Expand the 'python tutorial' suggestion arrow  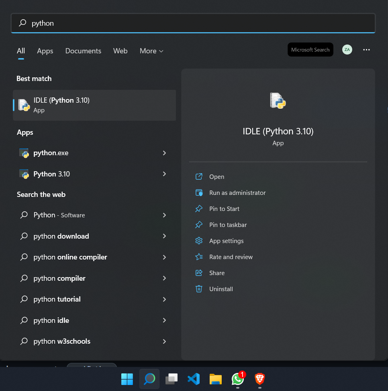(x=164, y=299)
